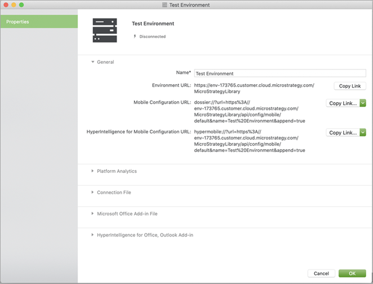Click the window title bar document icon

[x=165, y=5]
